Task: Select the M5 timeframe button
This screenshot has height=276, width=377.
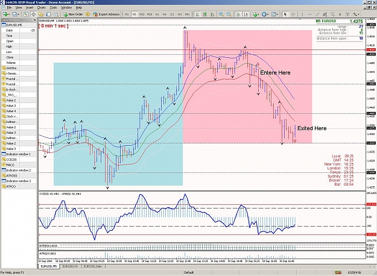Action: click(x=134, y=14)
